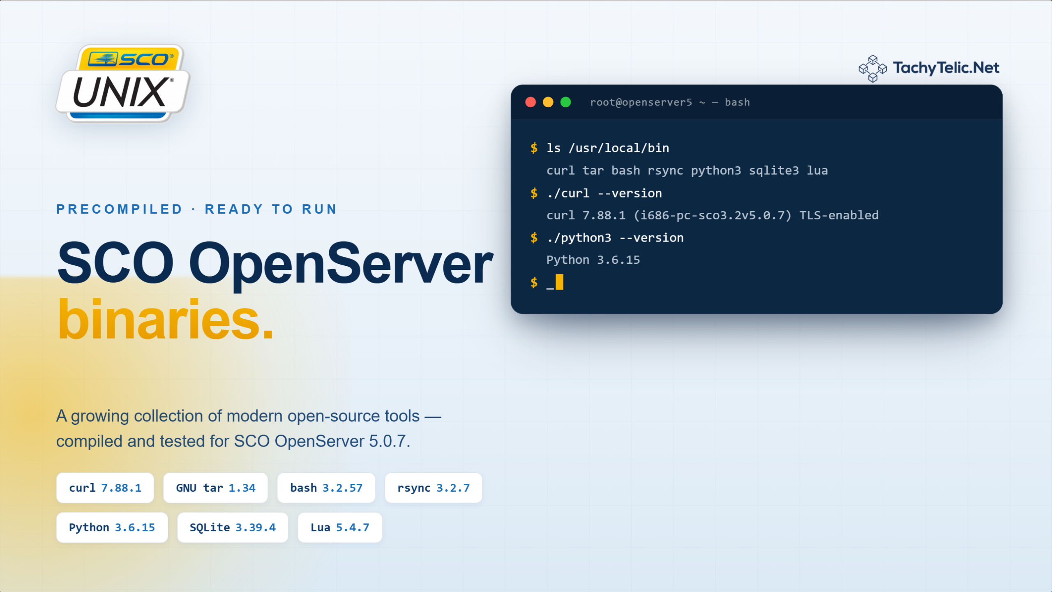The width and height of the screenshot is (1052, 592).
Task: Open the TachyTelic.Net brand name
Action: (x=946, y=68)
